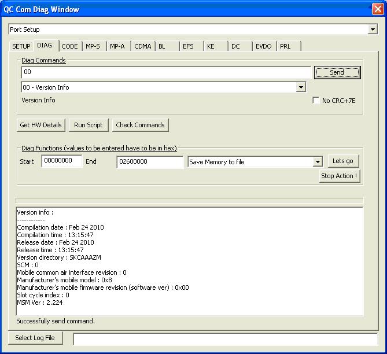387x354 pixels.
Task: Click the firmware revision (software ver) line
Action: pos(103,287)
